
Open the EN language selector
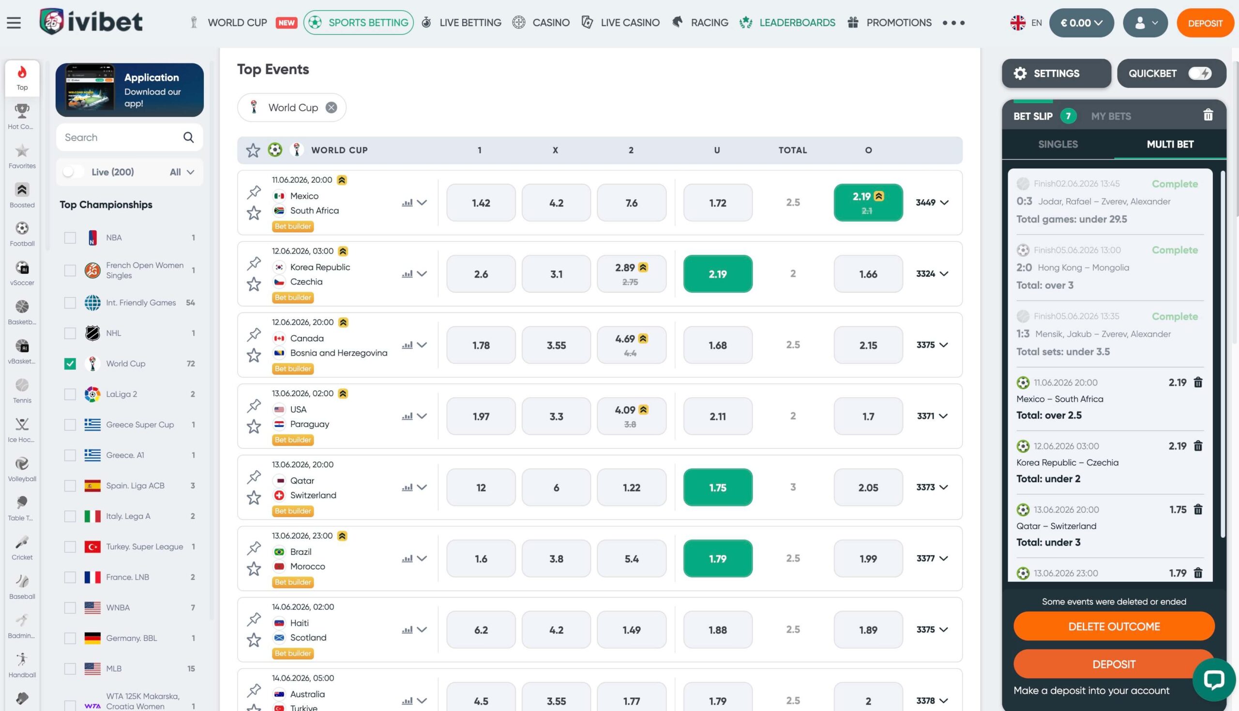coord(1026,22)
